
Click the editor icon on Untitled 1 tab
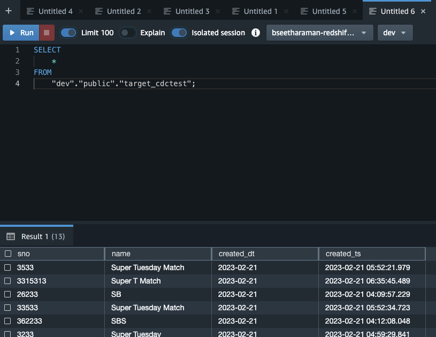click(x=236, y=11)
